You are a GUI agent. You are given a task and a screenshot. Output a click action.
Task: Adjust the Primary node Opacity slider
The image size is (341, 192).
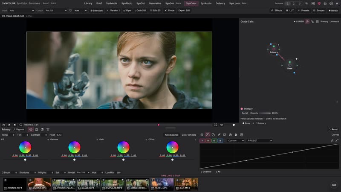point(265,113)
